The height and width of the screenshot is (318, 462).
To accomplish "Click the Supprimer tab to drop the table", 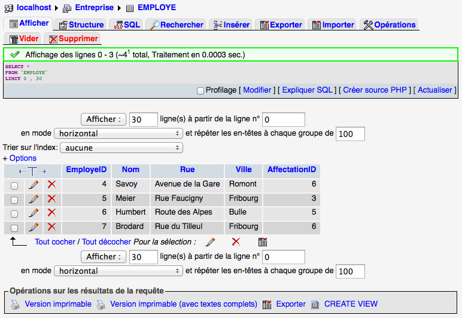I will pos(73,38).
